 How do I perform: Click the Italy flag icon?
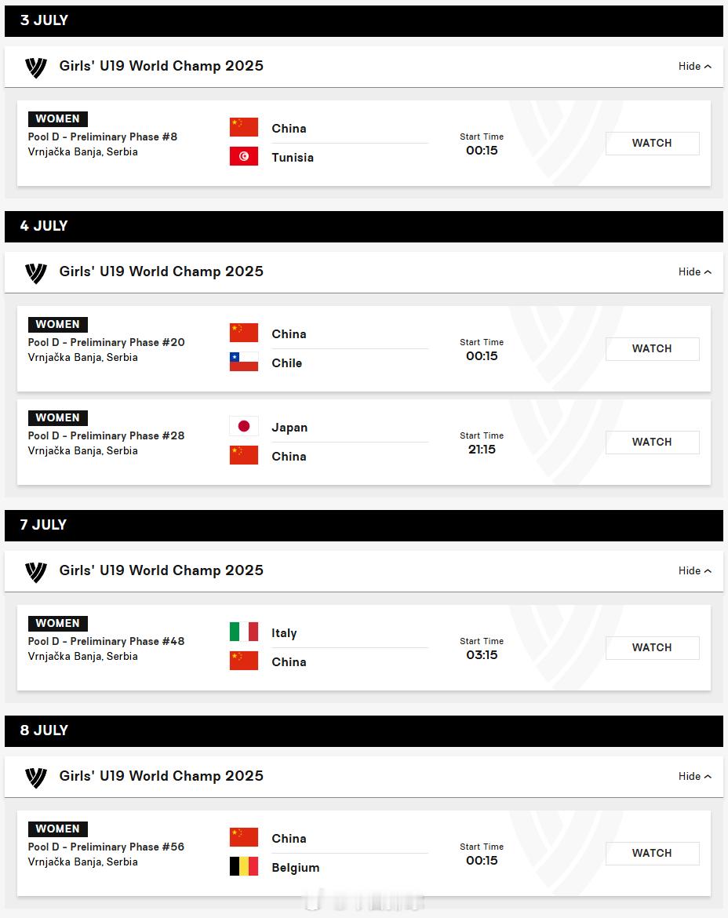coord(244,632)
